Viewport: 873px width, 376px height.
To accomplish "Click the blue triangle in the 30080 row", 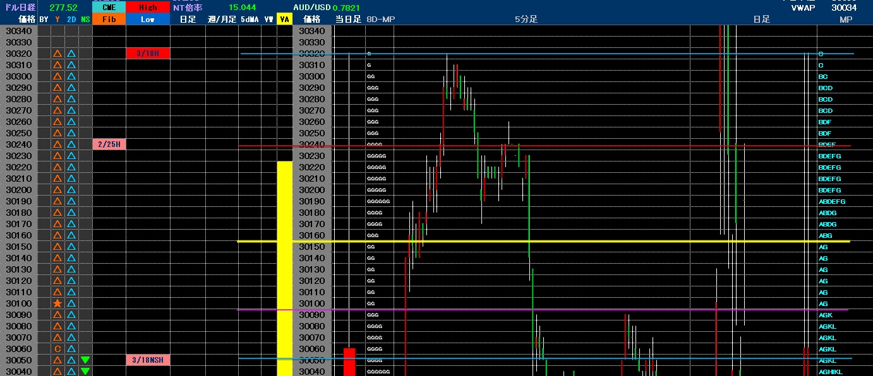I will click(71, 326).
